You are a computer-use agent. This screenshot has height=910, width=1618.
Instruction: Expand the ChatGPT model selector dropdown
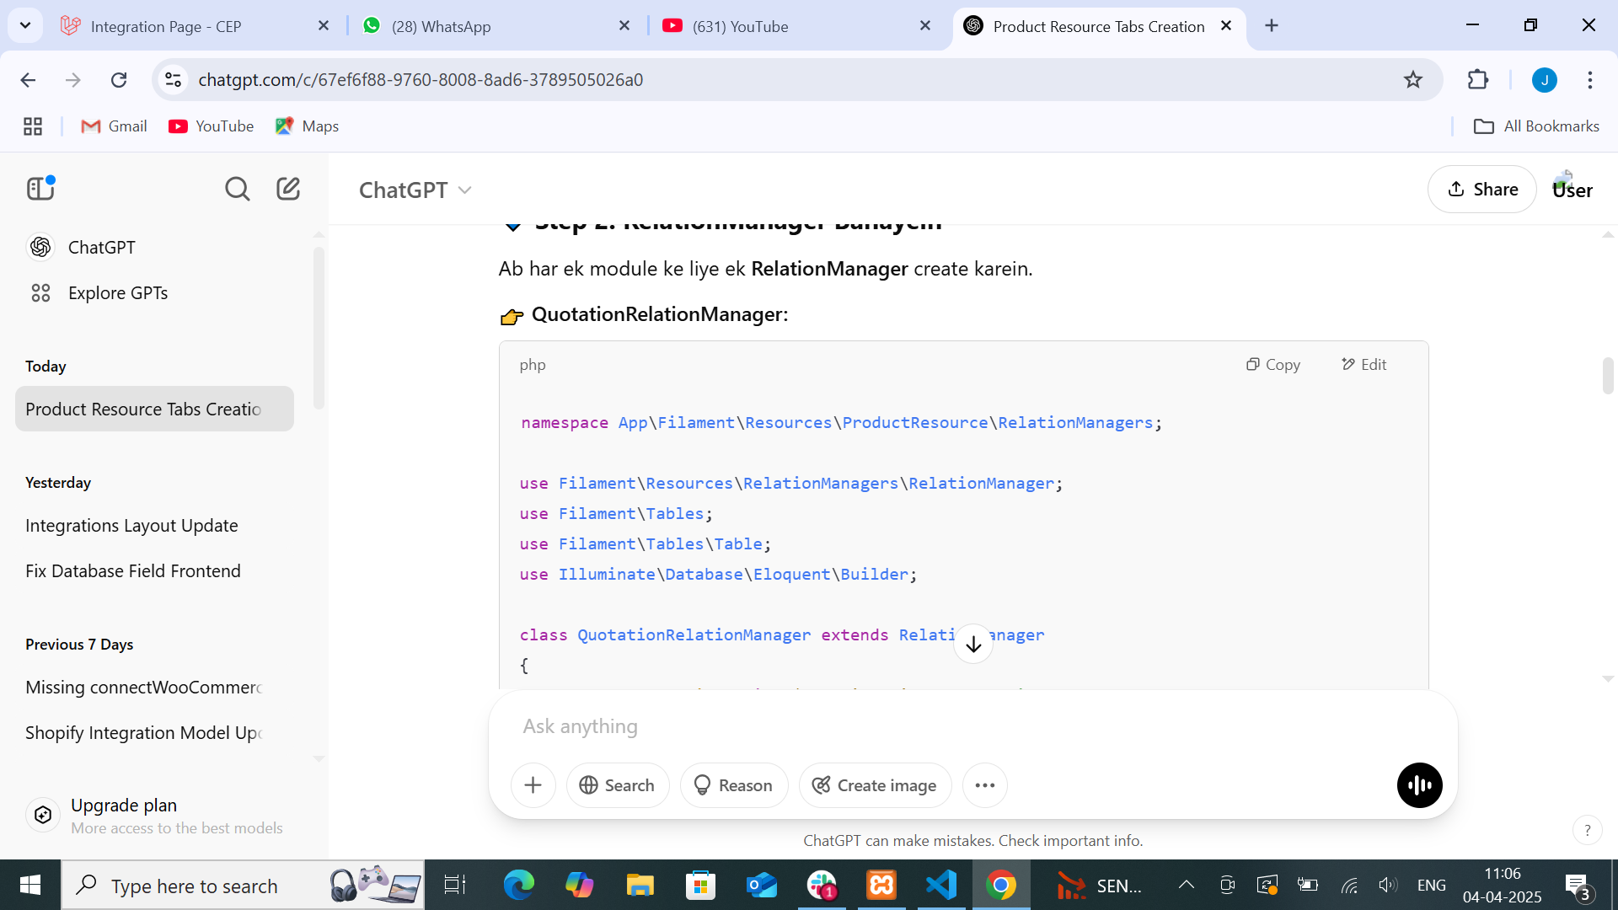point(415,190)
